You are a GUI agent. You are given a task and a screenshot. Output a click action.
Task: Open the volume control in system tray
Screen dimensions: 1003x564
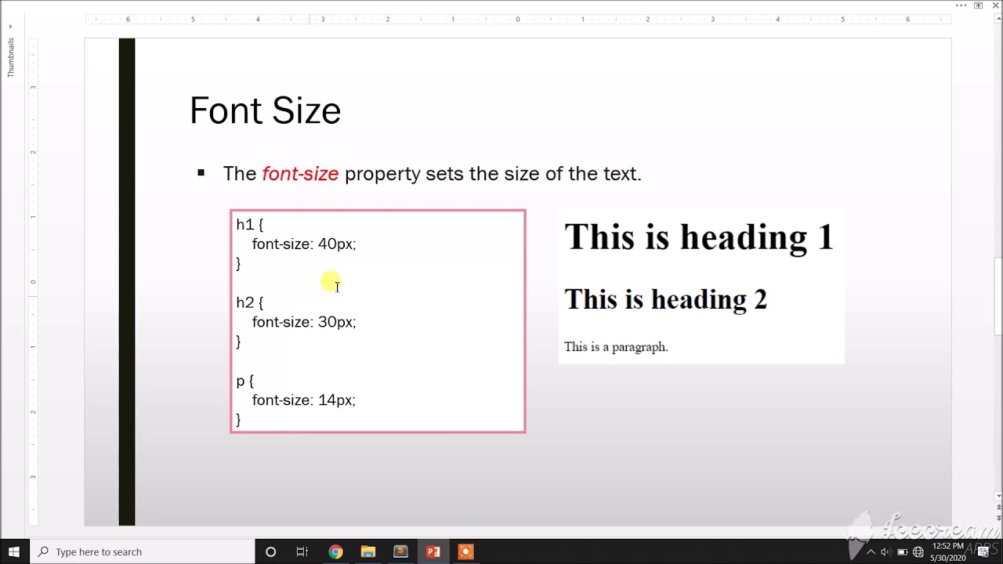[x=886, y=551]
